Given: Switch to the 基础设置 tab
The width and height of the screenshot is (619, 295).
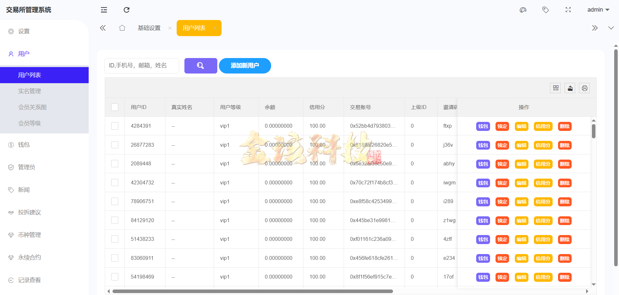Looking at the screenshot, I should (x=149, y=28).
